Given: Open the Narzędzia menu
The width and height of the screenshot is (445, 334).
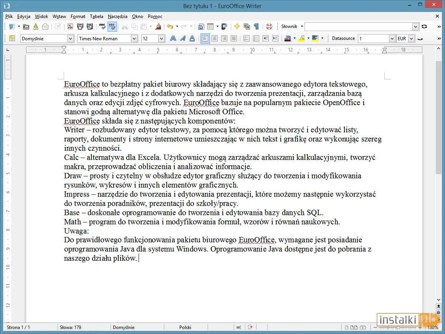Looking at the screenshot, I should pyautogui.click(x=117, y=16).
